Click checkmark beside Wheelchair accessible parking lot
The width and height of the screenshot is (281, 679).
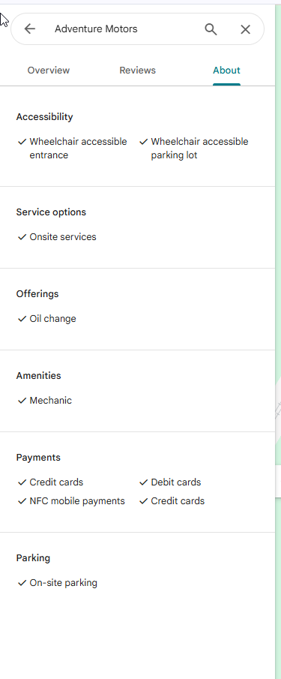tap(144, 142)
